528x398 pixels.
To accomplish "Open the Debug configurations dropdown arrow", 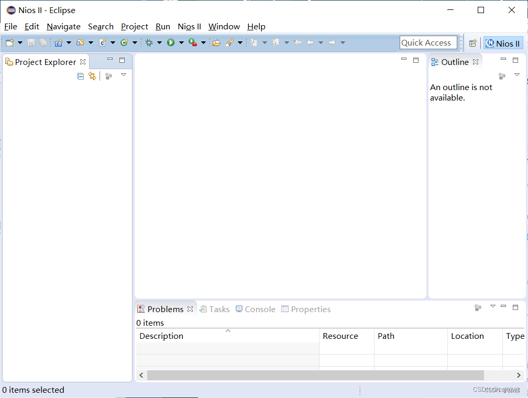I will 160,43.
